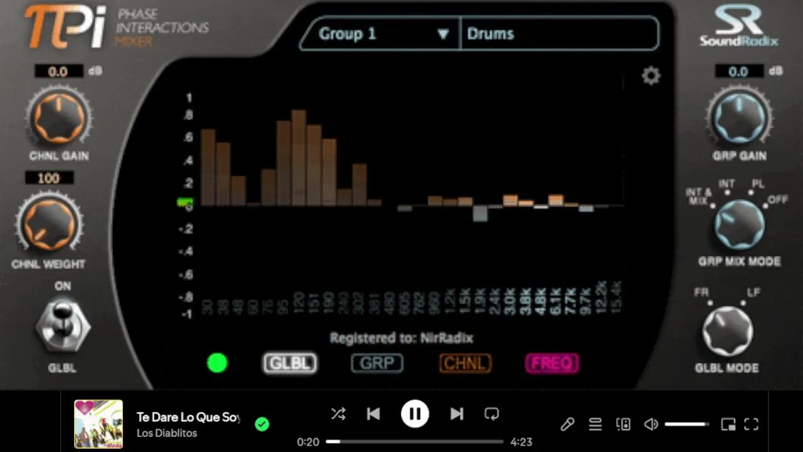The width and height of the screenshot is (803, 452).
Task: Click the channel weight 100 value field
Action: (x=49, y=179)
